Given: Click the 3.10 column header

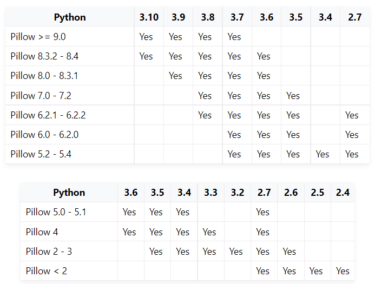Looking at the screenshot, I should coord(149,17).
